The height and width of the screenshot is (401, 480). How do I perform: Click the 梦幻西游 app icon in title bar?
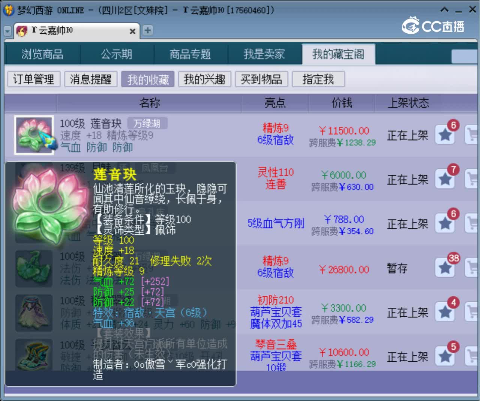[x=9, y=10]
